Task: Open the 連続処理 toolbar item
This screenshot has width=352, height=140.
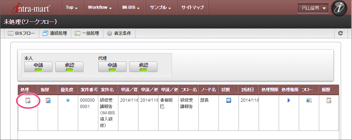Action: [55, 34]
